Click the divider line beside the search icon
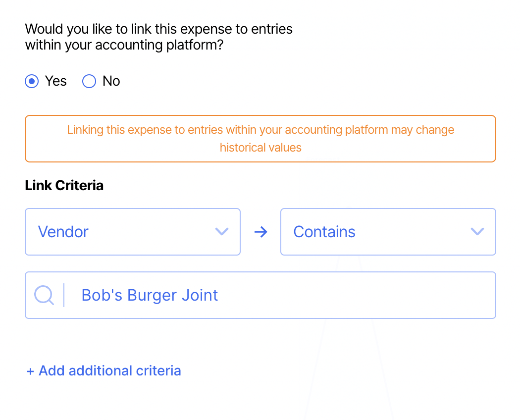This screenshot has width=520, height=420. (x=64, y=295)
